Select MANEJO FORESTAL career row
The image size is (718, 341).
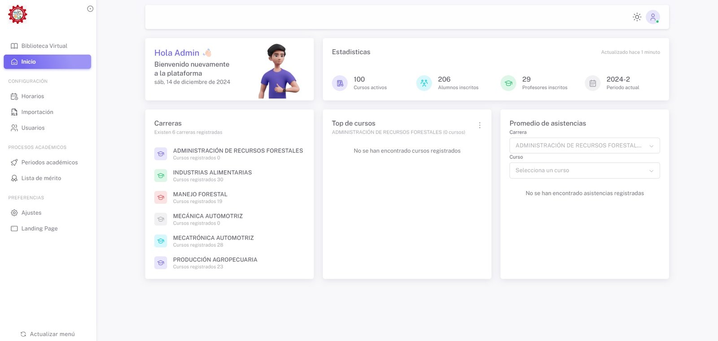229,198
